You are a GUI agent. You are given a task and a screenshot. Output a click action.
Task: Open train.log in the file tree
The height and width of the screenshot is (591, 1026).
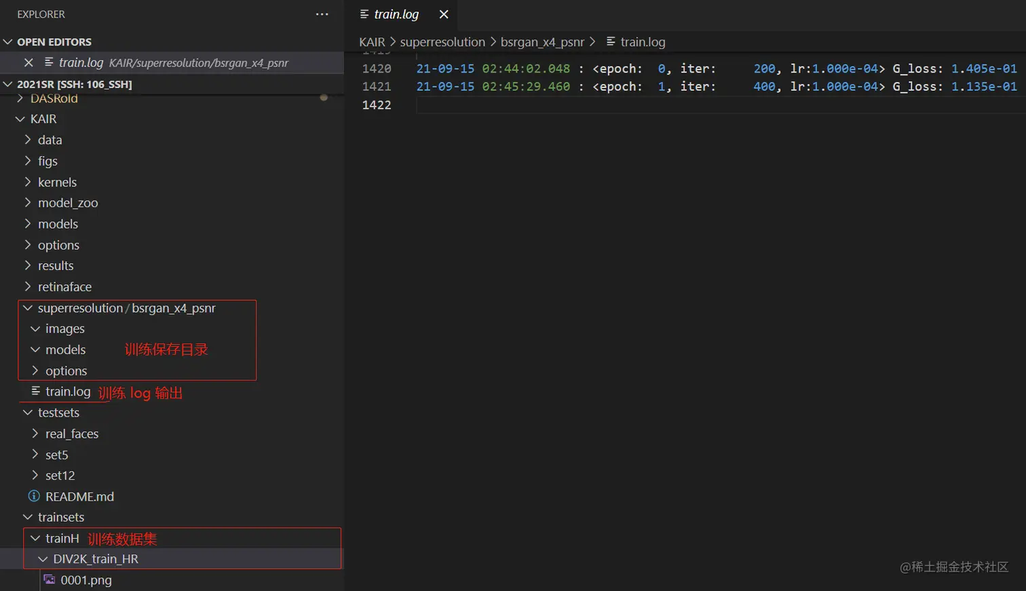[x=68, y=392]
